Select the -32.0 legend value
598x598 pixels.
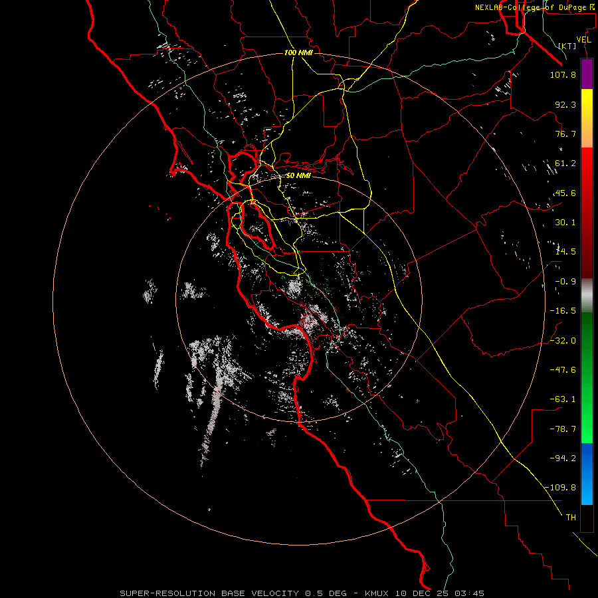coord(563,341)
